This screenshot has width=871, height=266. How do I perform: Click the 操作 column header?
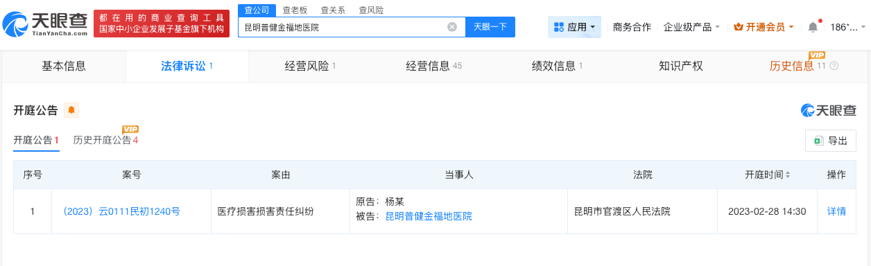coord(836,175)
